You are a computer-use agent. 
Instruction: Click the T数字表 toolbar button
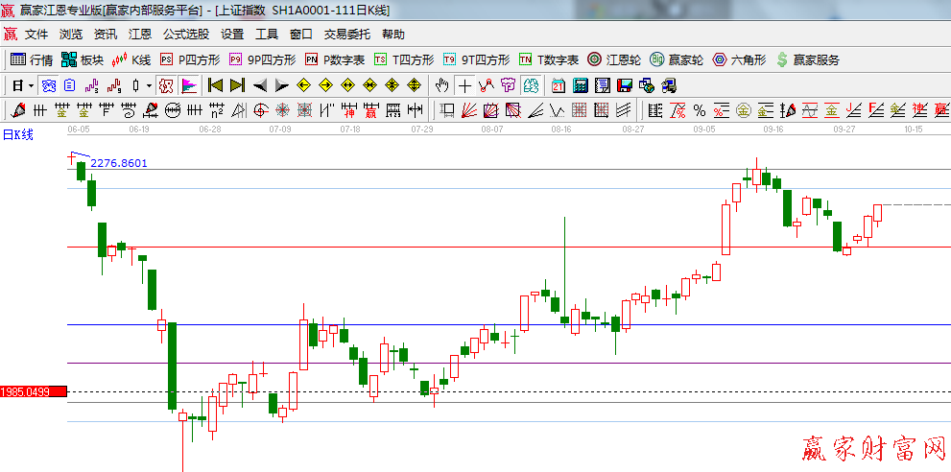point(549,59)
